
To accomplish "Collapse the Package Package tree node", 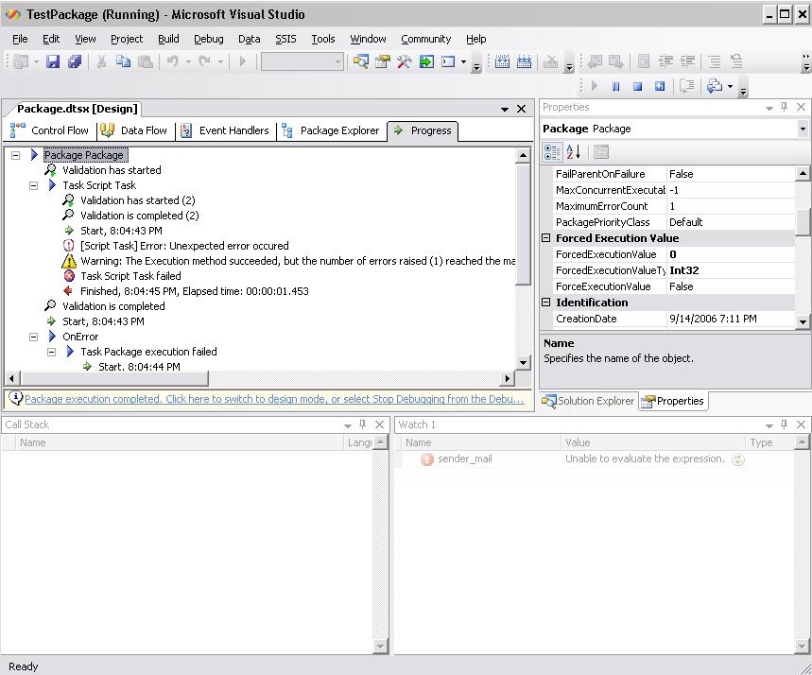I will click(16, 155).
